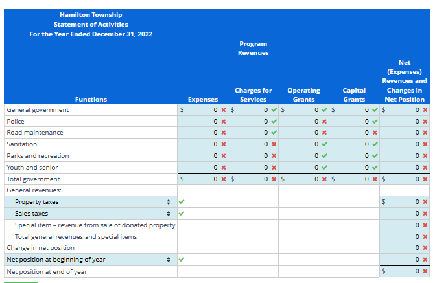Image resolution: width=435 pixels, height=283 pixels.
Task: Click Police Net Position field
Action: (405, 121)
